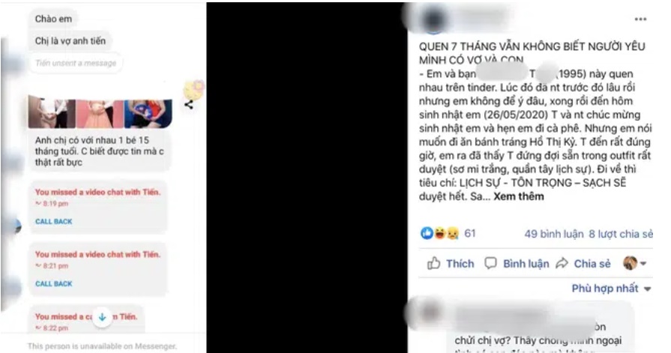Click the sad reaction emoji

click(x=452, y=233)
